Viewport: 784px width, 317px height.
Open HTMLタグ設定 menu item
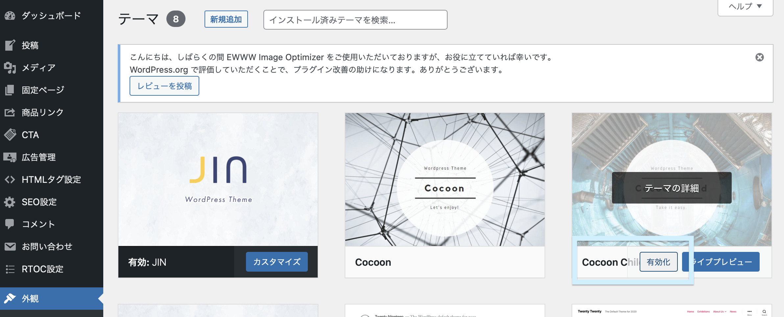(x=51, y=180)
